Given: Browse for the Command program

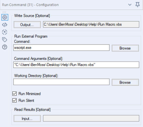Looking at the screenshot, I should (x=125, y=48).
